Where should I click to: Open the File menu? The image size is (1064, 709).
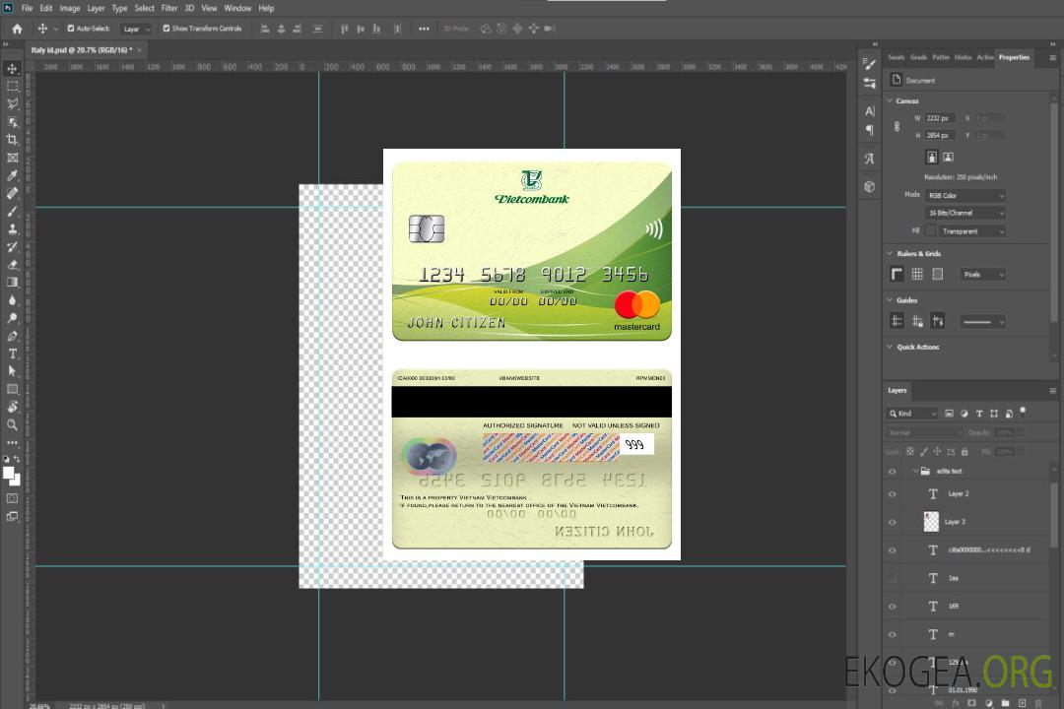click(x=28, y=8)
